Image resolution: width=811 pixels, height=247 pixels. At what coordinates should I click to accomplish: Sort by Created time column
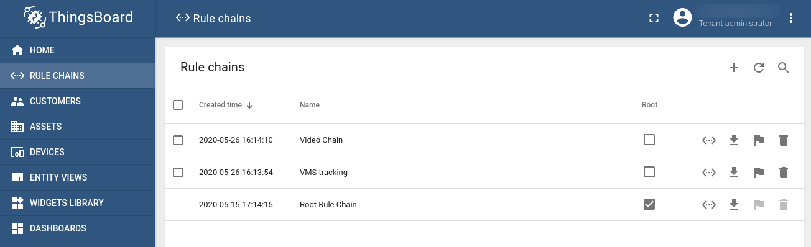(x=221, y=105)
